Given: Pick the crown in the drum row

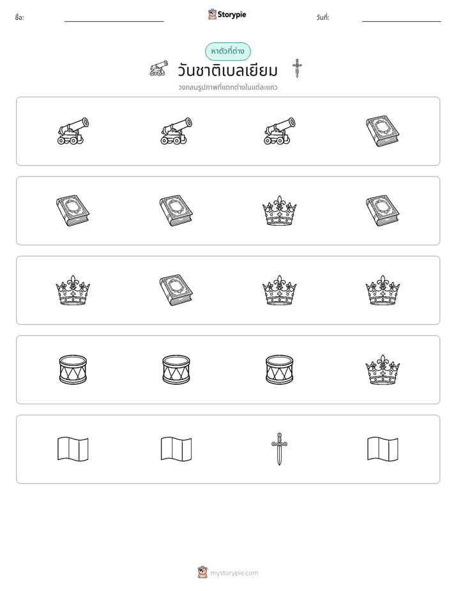Looking at the screenshot, I should pos(383,370).
